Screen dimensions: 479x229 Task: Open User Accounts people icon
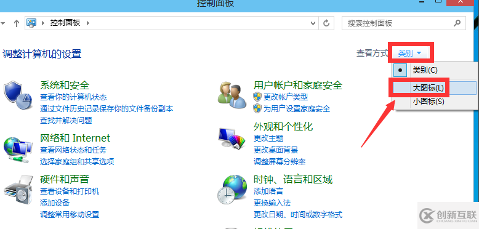(x=232, y=95)
